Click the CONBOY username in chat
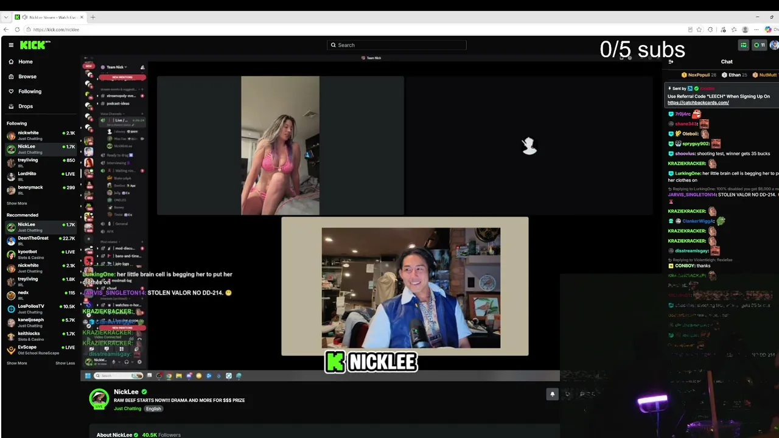The height and width of the screenshot is (438, 779). tap(685, 266)
